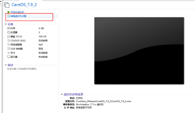195x113 pixels.
Task: Click the black VM screen preview thumbnail
Action: [139, 51]
